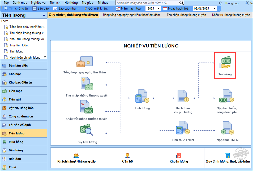Open Thu nhập không thường xuyên diagram icon
This screenshot has width=253, height=171.
[87, 83]
